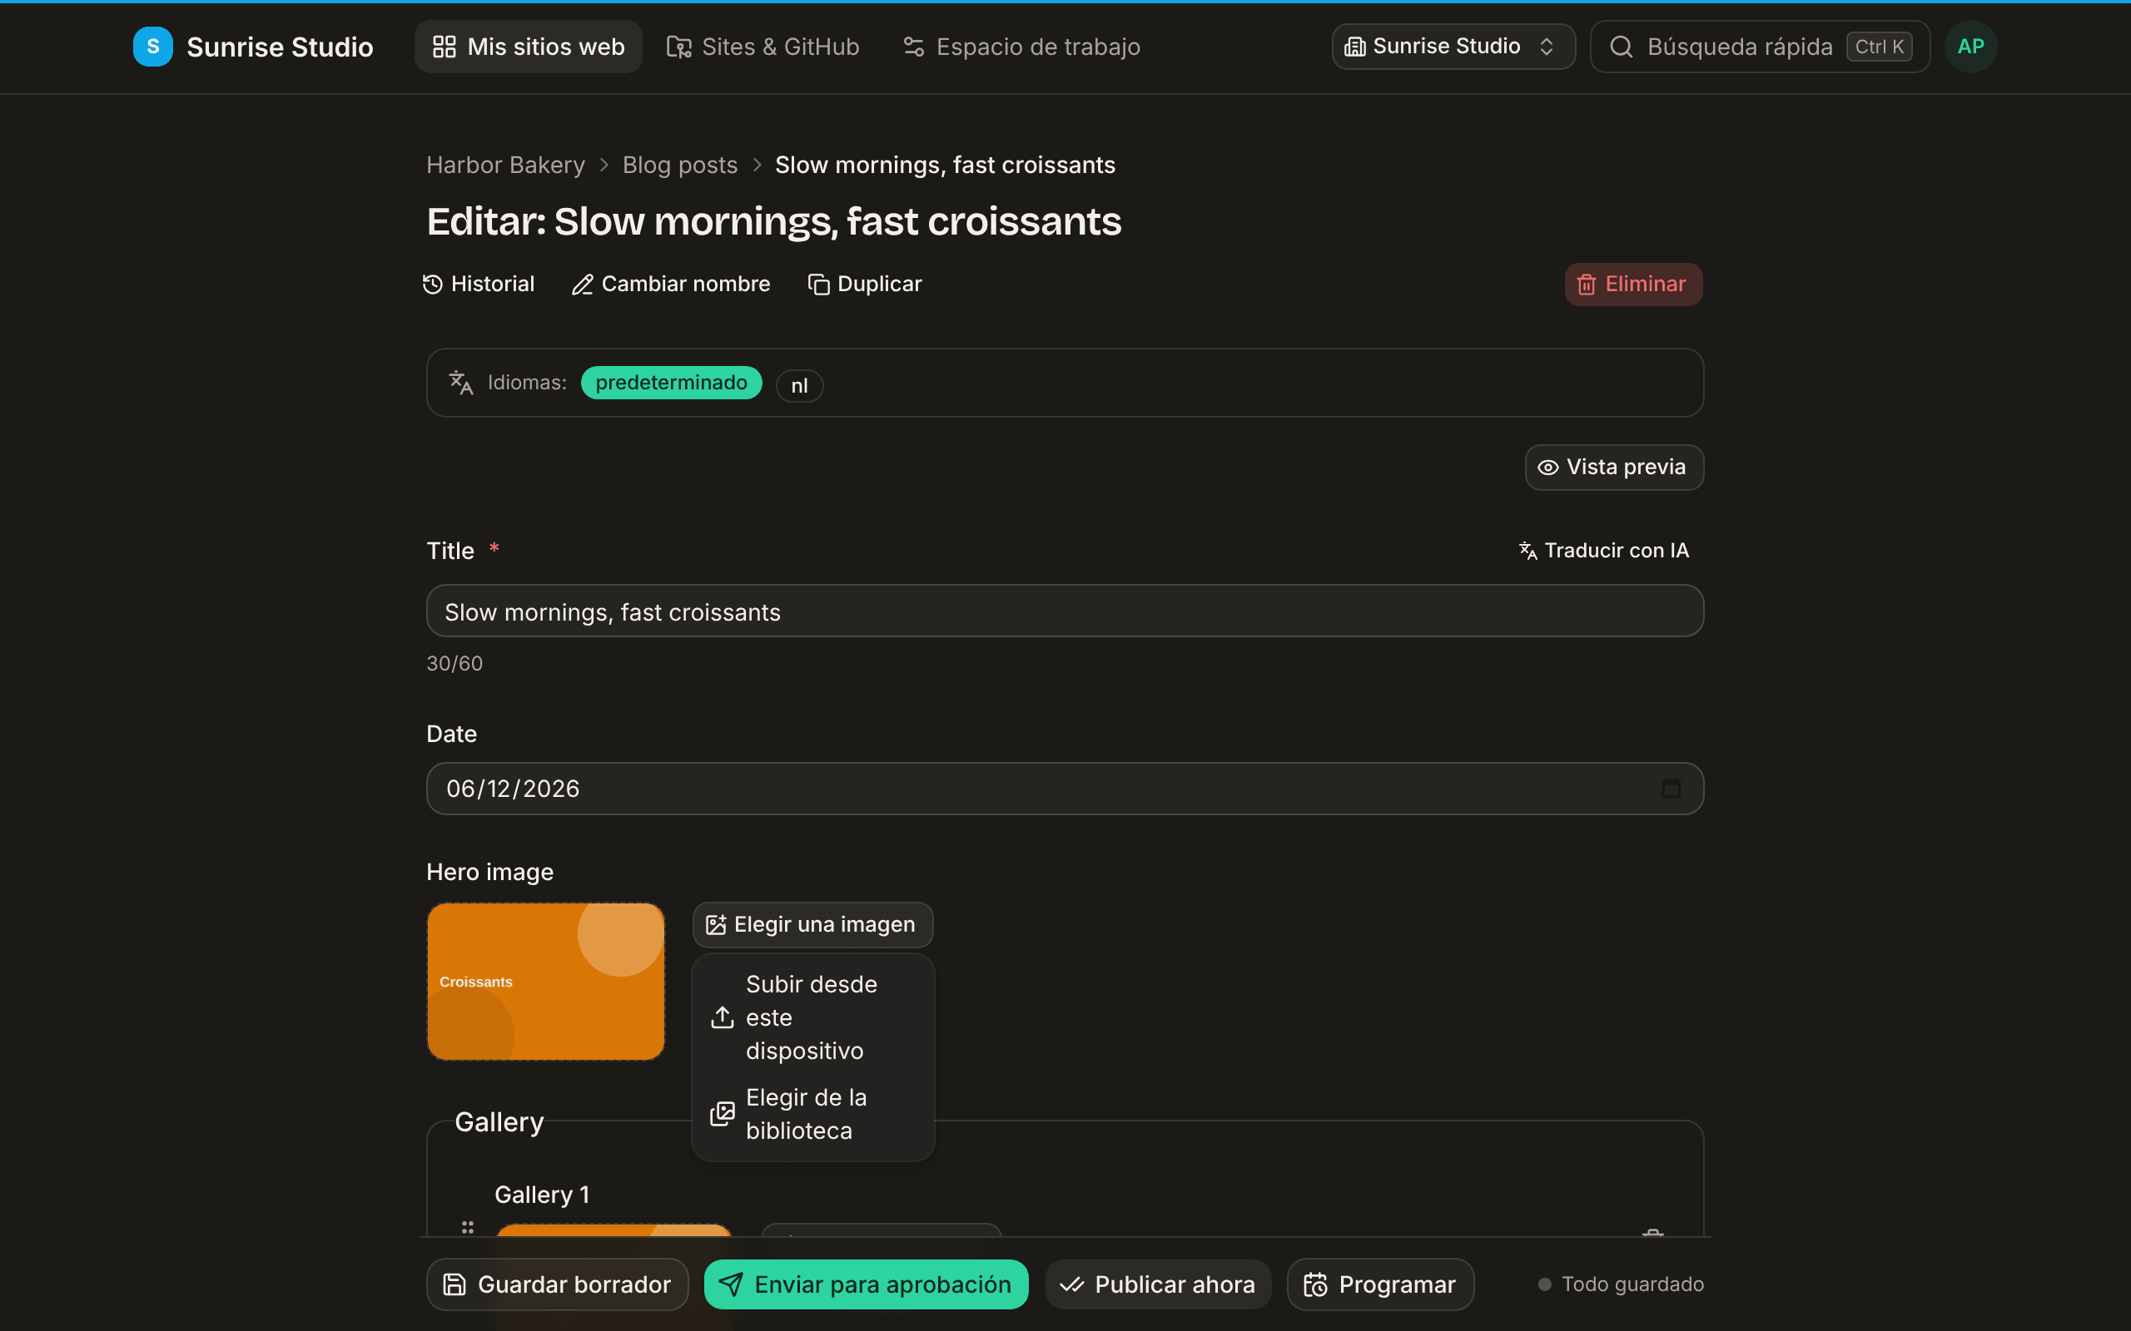Expand the Sunrise Studio workspace switcher
This screenshot has height=1331, width=2131.
(x=1453, y=47)
